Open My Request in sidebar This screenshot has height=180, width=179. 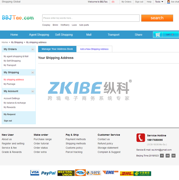pyautogui.click(x=10, y=114)
